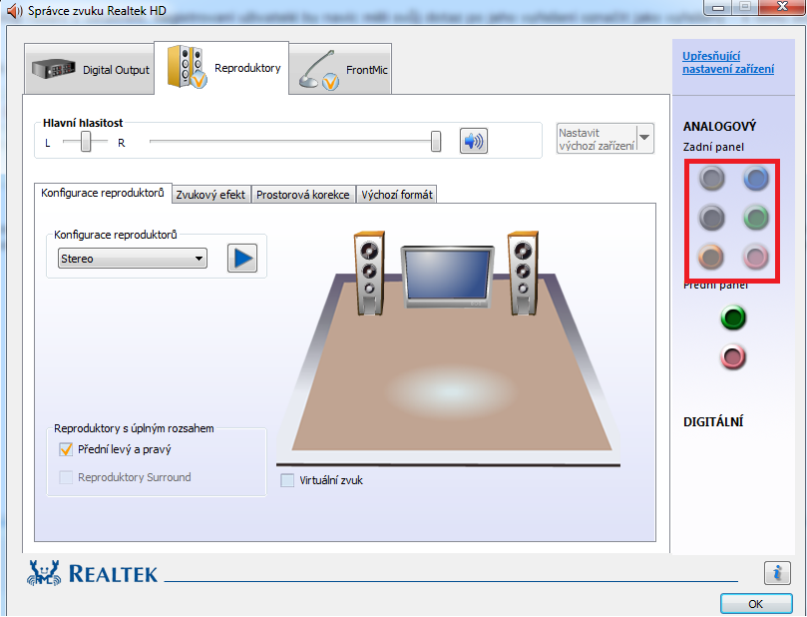Screen dimensions: 807x617
Task: Select the blue rear panel jack
Action: [x=755, y=178]
